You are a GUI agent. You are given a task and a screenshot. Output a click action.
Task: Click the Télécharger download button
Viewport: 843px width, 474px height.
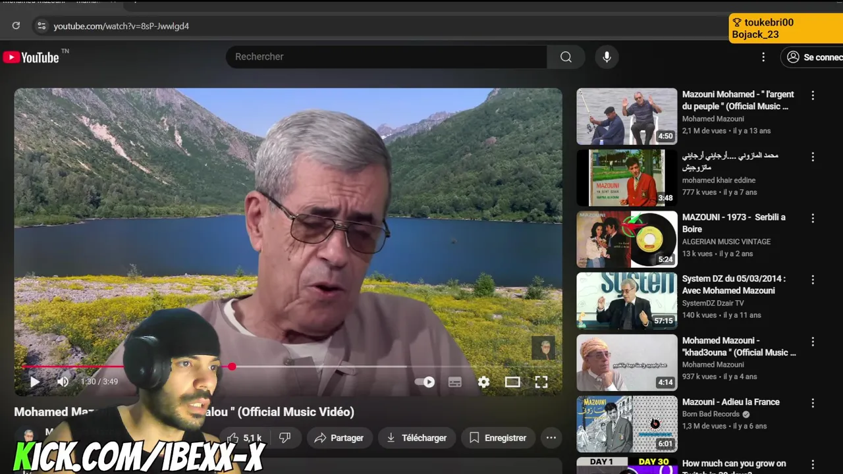pos(416,438)
